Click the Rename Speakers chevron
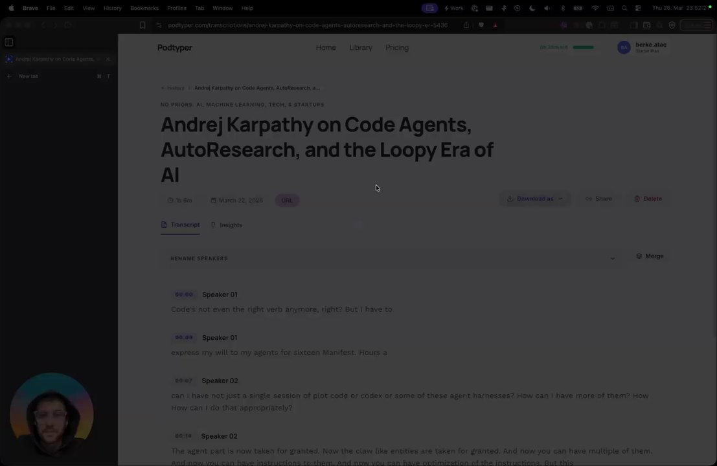This screenshot has height=466, width=717. point(612,259)
